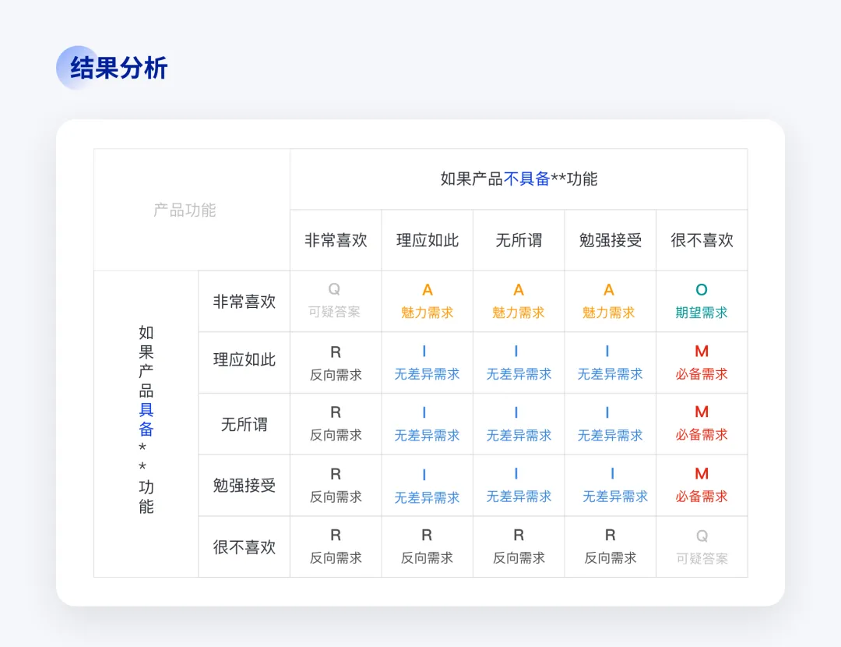Image resolution: width=841 pixels, height=647 pixels.
Task: Click A 魅力需求 under 理应如此 column
Action: (428, 301)
